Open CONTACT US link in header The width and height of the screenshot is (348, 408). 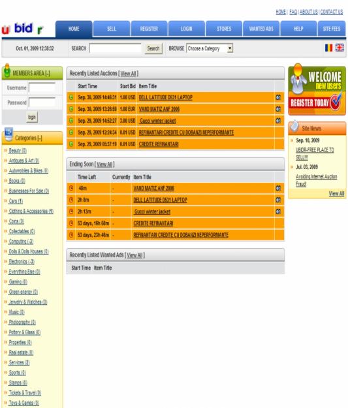pos(331,12)
